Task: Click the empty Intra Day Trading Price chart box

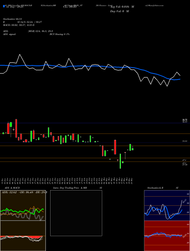Action: [x=76, y=213]
